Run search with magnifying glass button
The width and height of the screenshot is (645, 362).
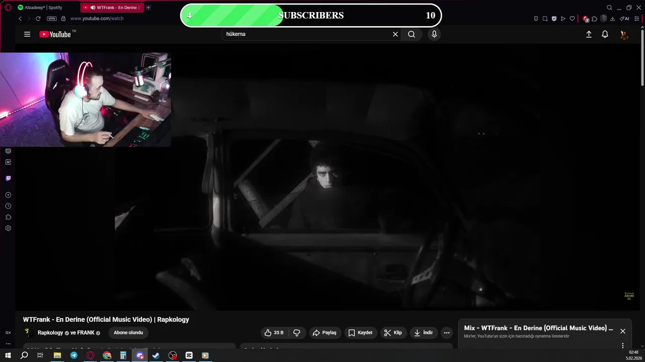click(412, 34)
